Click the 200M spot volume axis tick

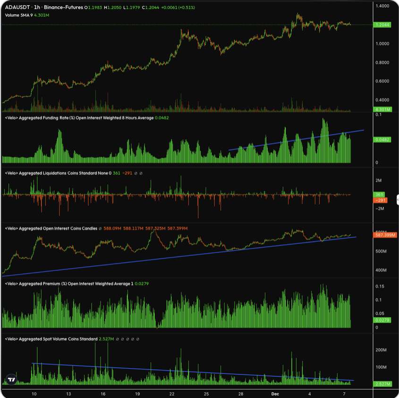tap(381, 350)
